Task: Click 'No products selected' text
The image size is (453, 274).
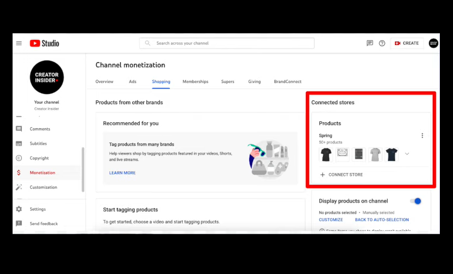Action: pyautogui.click(x=338, y=212)
